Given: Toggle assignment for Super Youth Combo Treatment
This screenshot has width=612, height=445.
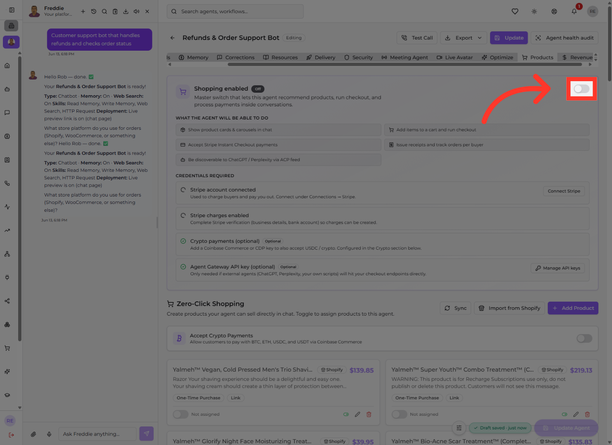Looking at the screenshot, I should (x=399, y=415).
